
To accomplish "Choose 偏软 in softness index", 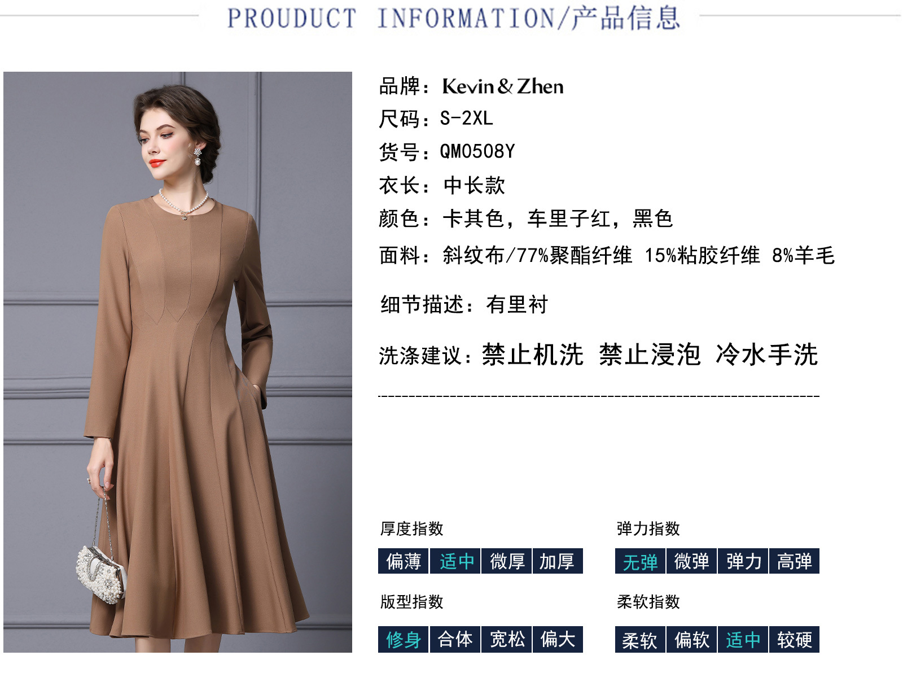I will point(692,639).
